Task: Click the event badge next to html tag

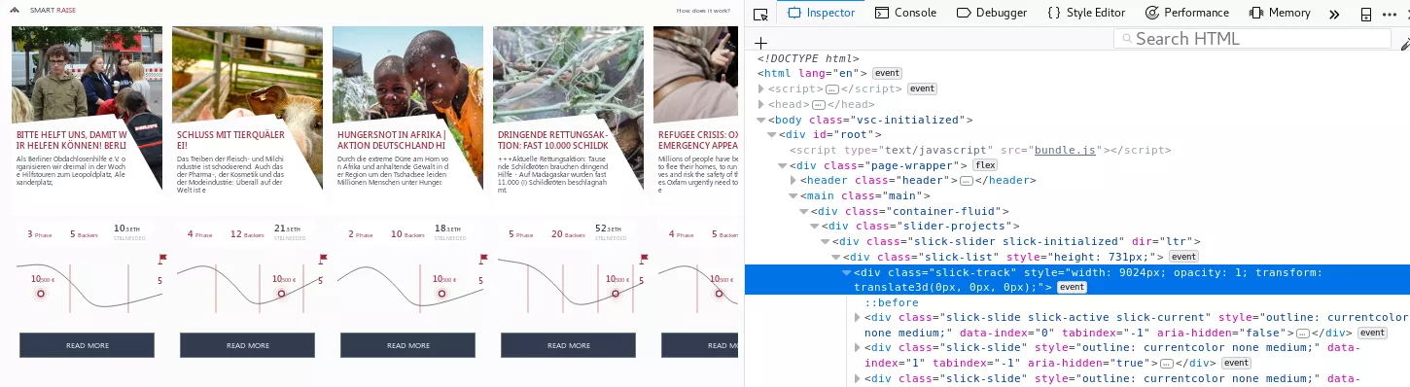Action: pos(887,73)
